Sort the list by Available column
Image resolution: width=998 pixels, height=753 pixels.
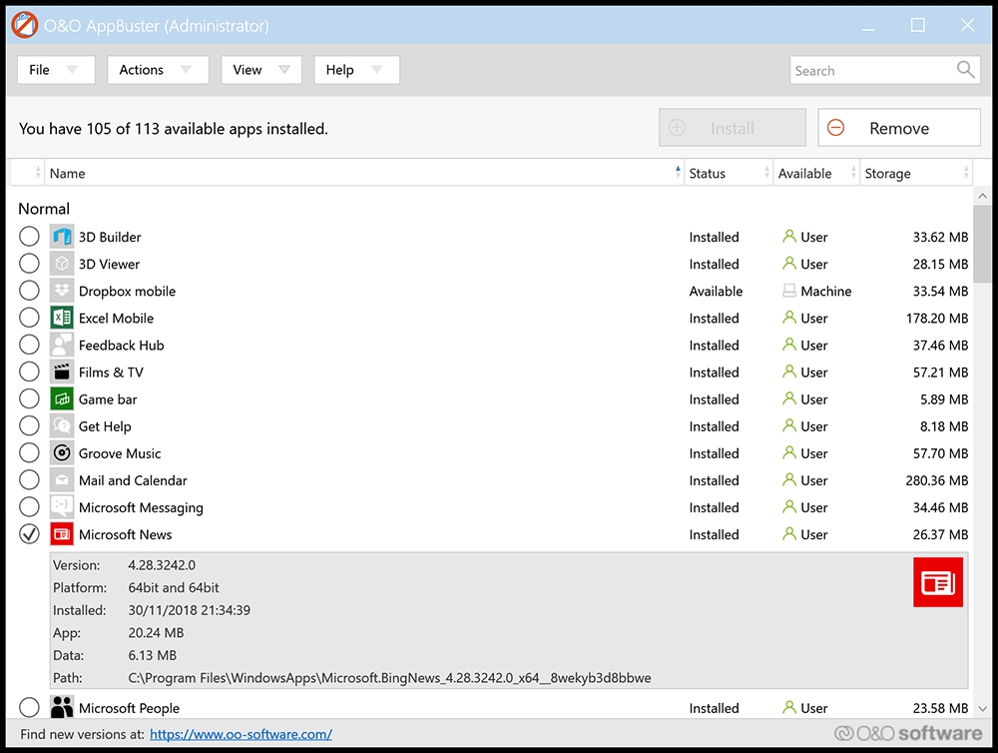(816, 174)
